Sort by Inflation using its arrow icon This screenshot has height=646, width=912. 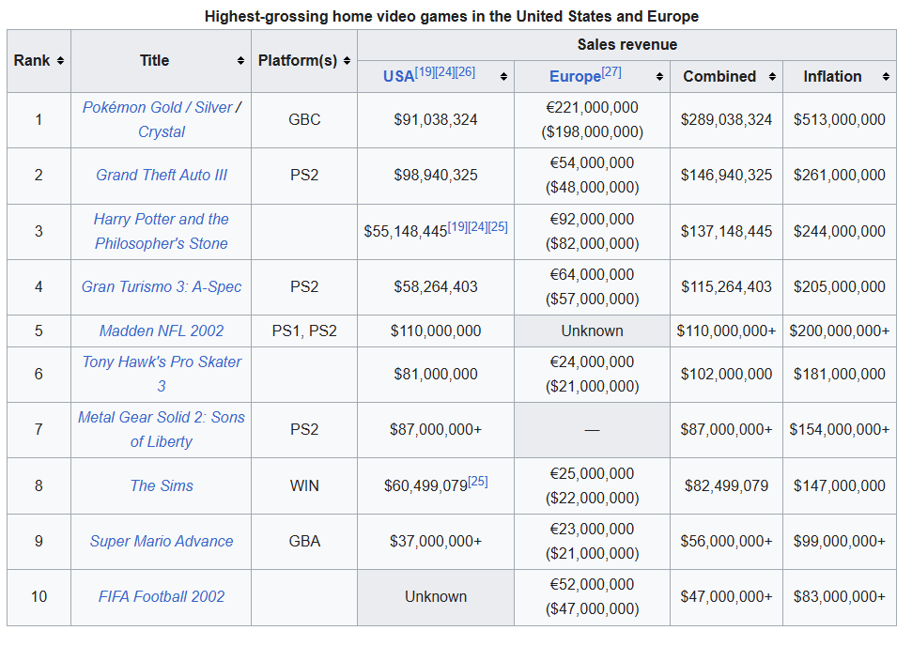(x=885, y=77)
